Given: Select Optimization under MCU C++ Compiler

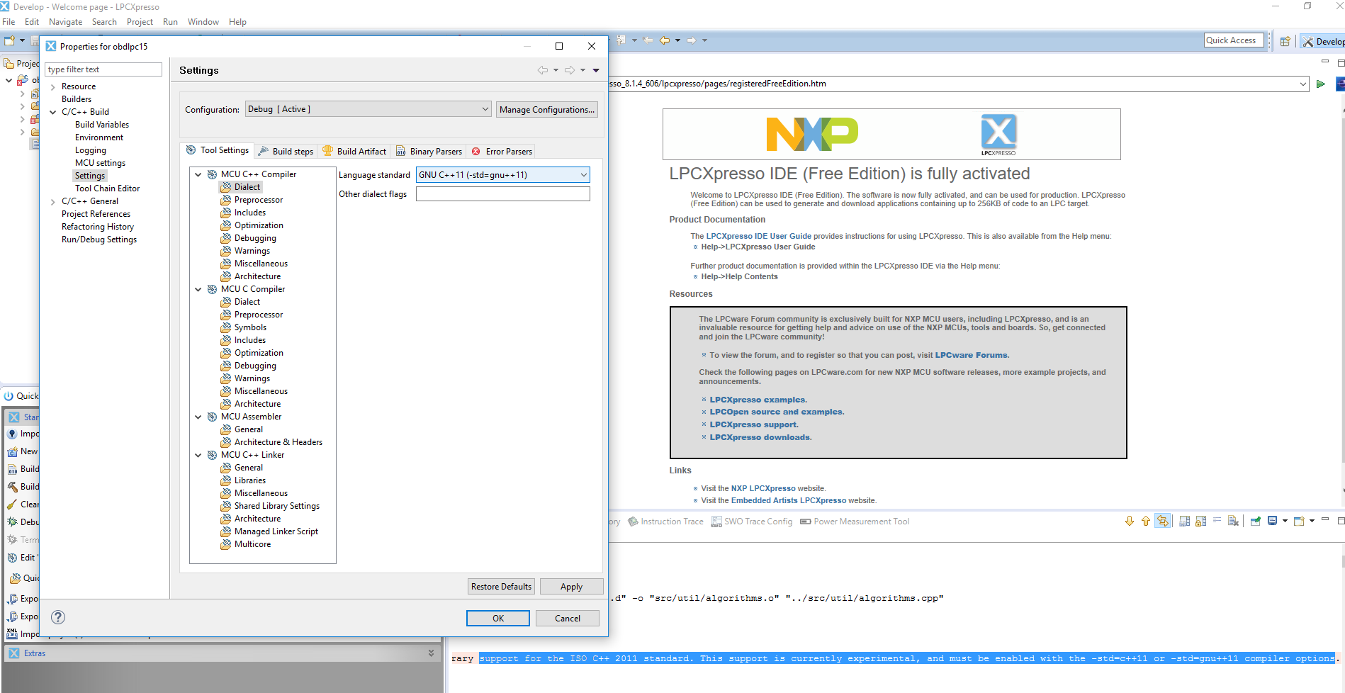Looking at the screenshot, I should (x=259, y=225).
